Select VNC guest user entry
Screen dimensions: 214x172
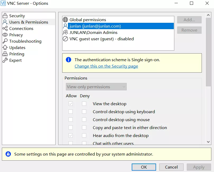[x=101, y=39]
